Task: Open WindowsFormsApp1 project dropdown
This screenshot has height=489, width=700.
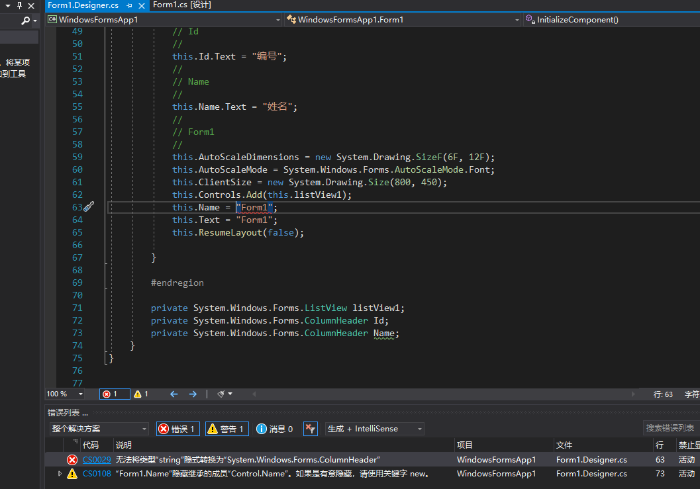Action: point(277,20)
